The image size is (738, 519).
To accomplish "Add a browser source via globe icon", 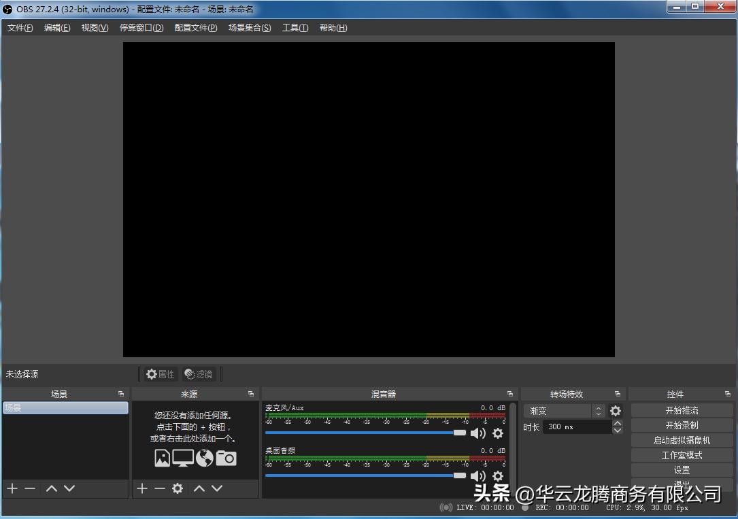I will [x=205, y=458].
